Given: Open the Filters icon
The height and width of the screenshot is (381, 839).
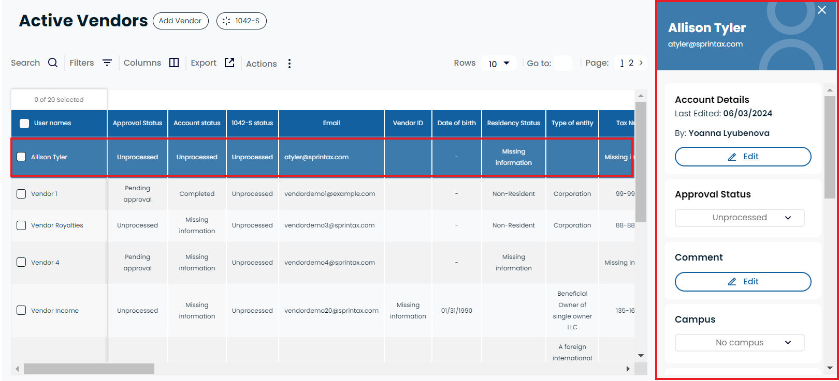Looking at the screenshot, I should tap(107, 63).
